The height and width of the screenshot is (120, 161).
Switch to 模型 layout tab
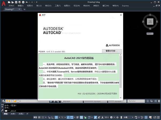pyautogui.click(x=6, y=114)
